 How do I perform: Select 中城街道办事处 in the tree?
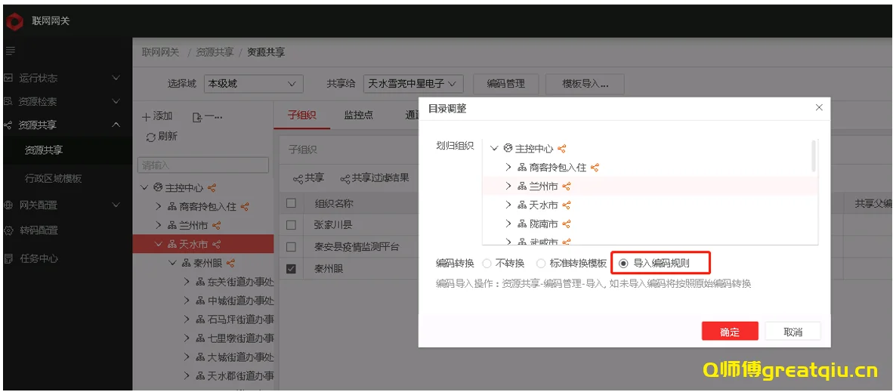pyautogui.click(x=240, y=301)
